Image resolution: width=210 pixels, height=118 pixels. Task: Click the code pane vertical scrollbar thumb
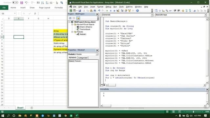[207, 63]
